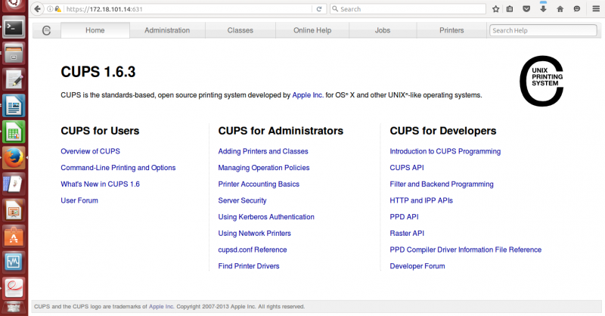Open the downloads arrow icon

pos(543,8)
